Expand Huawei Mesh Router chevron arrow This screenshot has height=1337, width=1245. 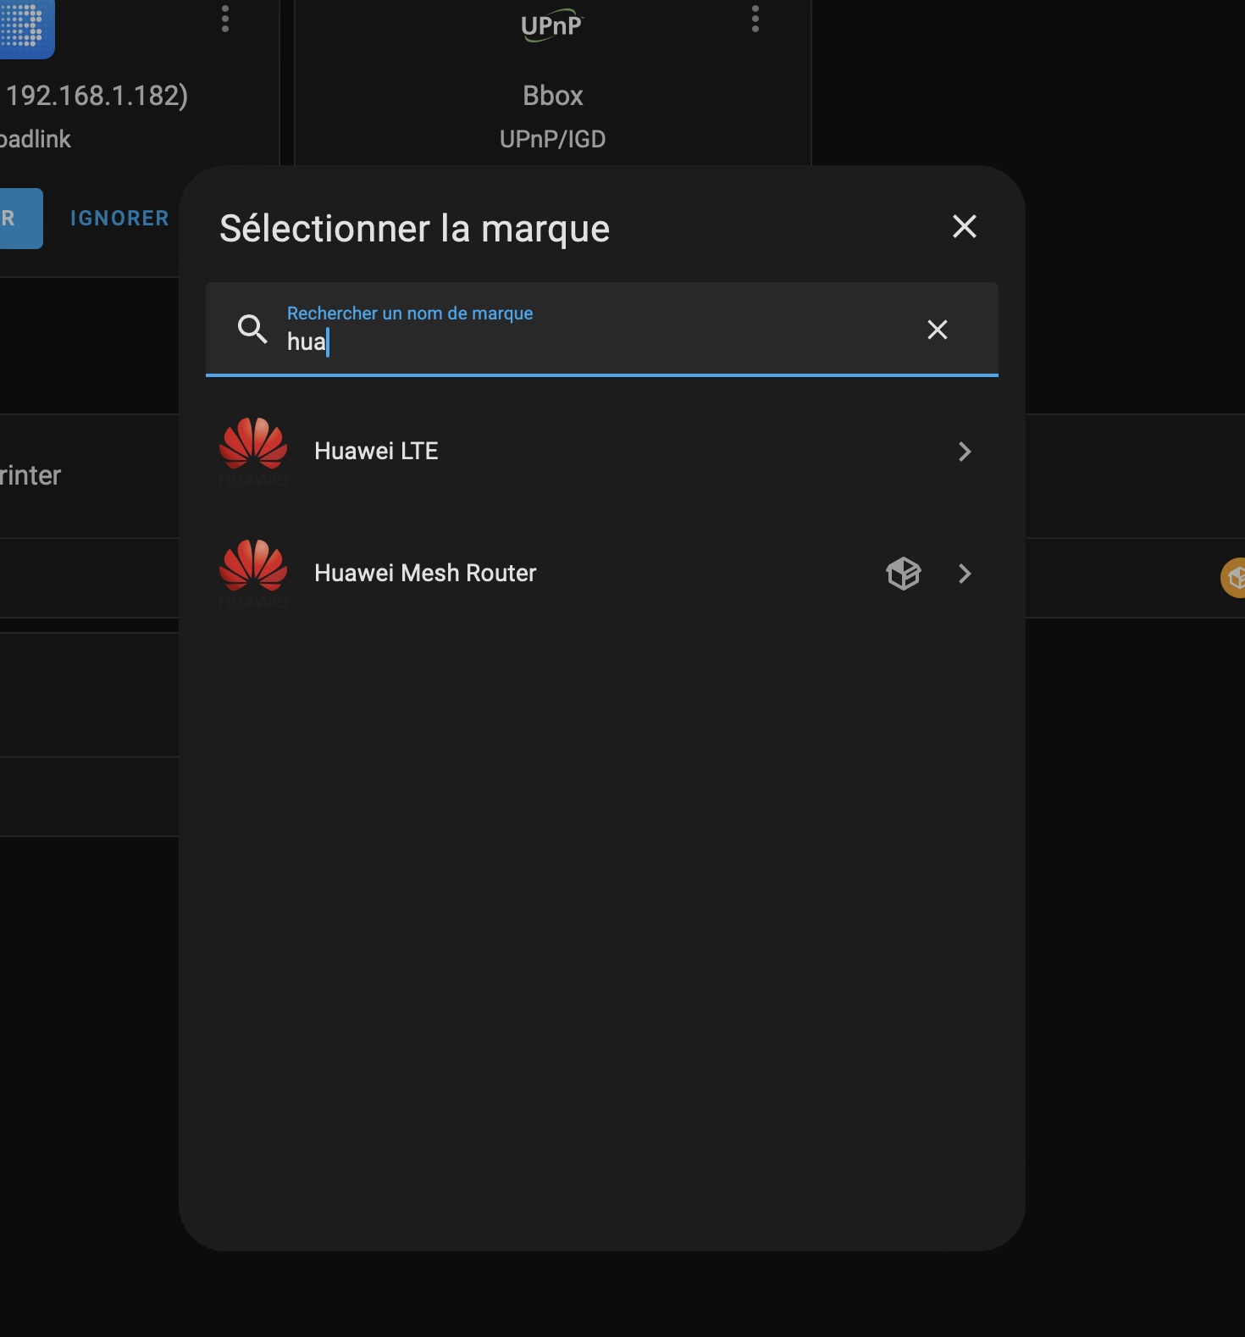pyautogui.click(x=964, y=574)
